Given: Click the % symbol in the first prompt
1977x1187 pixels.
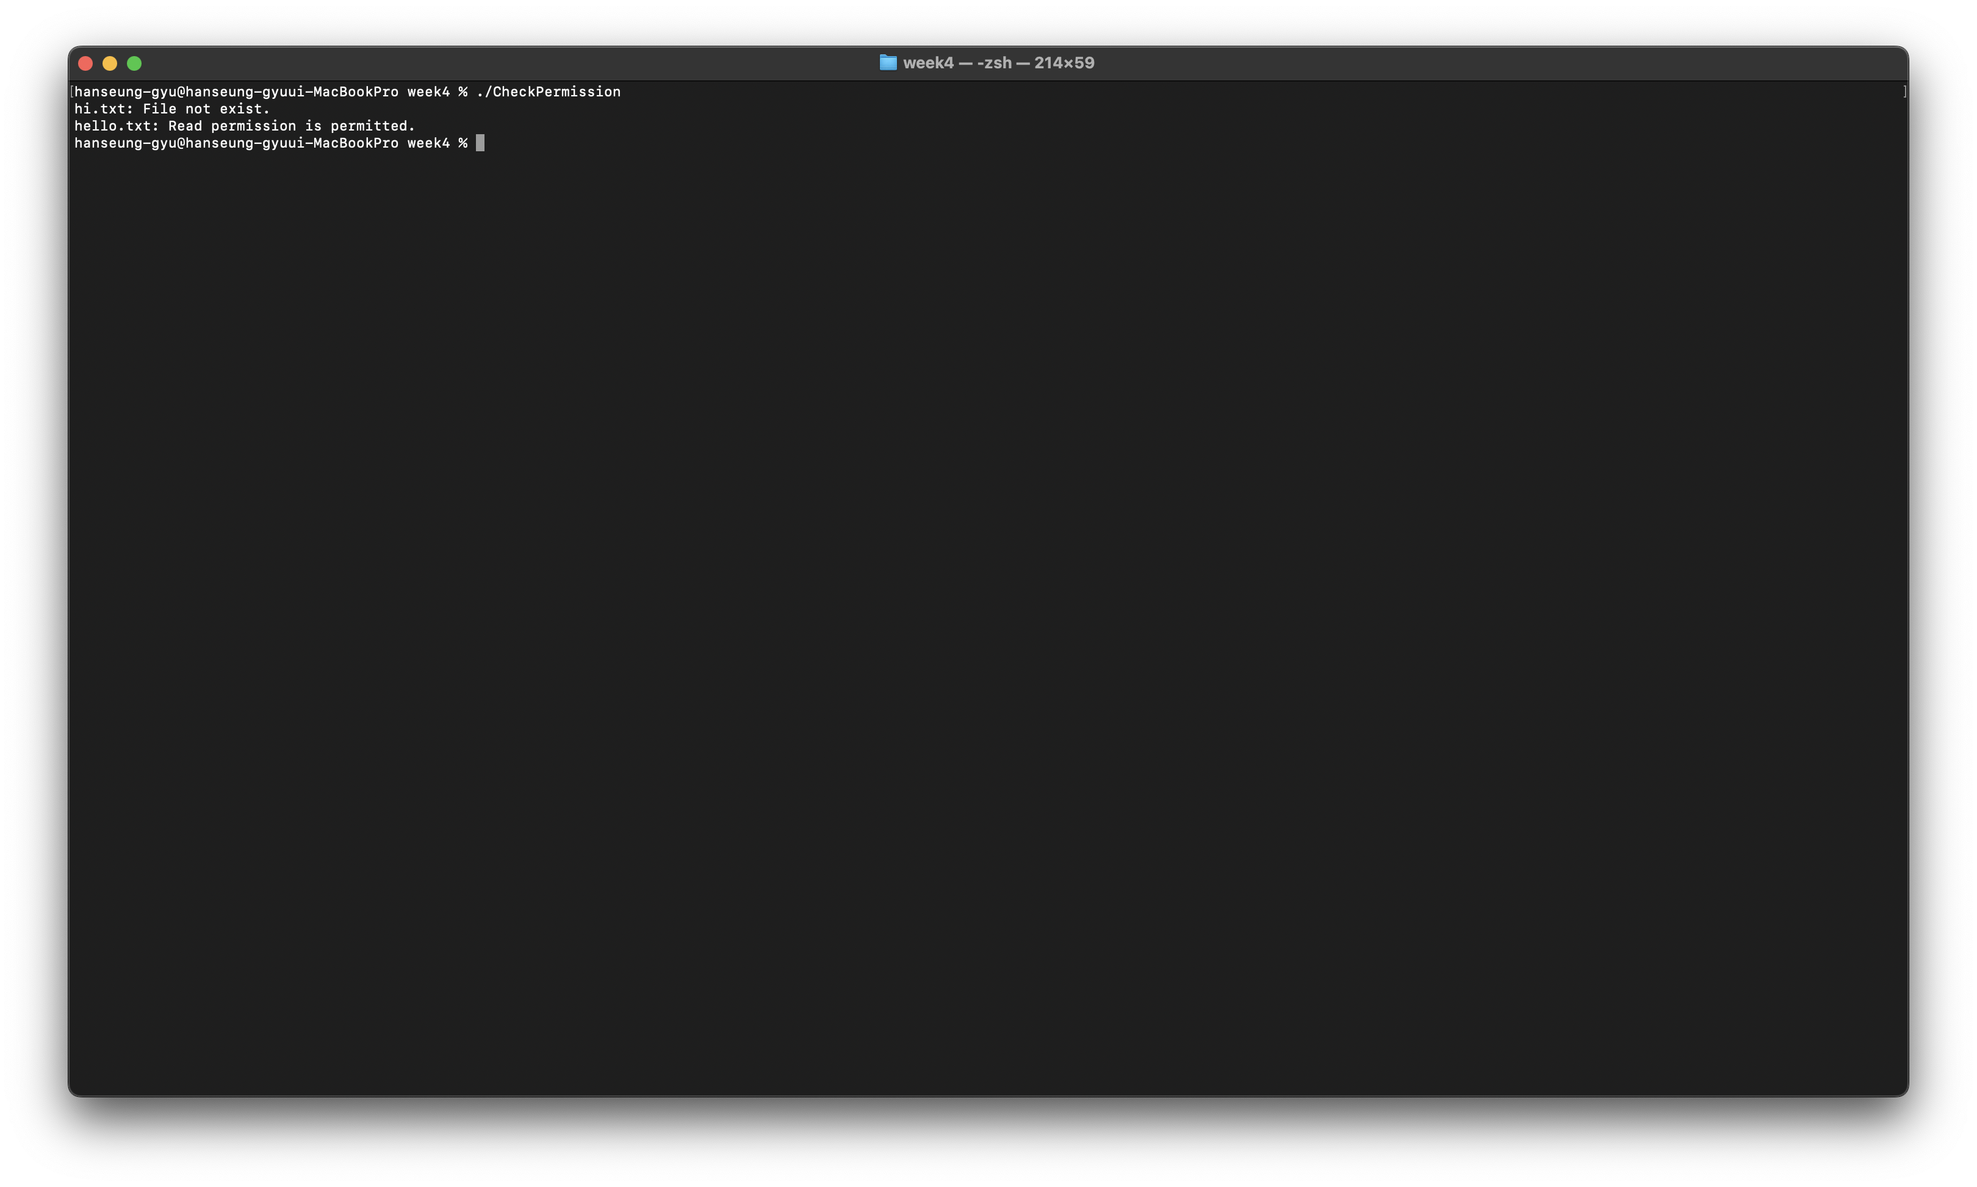Looking at the screenshot, I should tap(463, 92).
